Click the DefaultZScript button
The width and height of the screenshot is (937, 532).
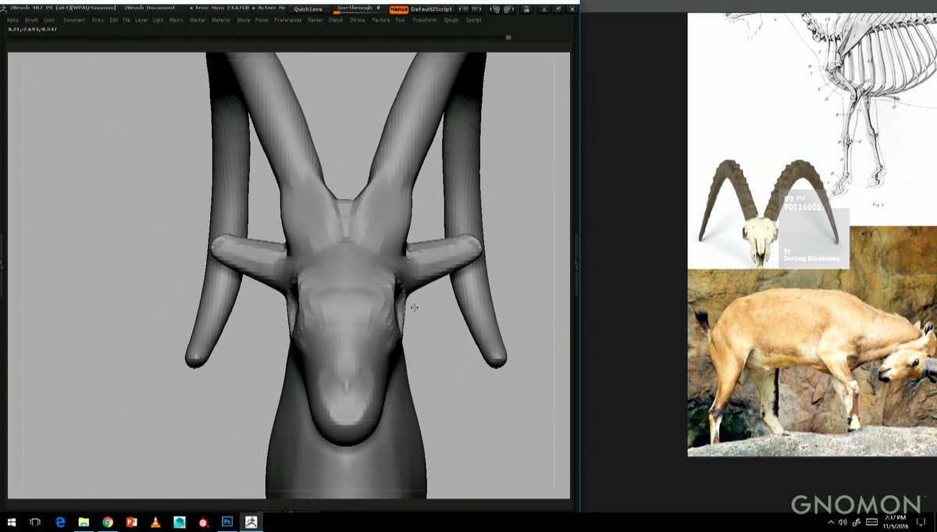[x=431, y=9]
